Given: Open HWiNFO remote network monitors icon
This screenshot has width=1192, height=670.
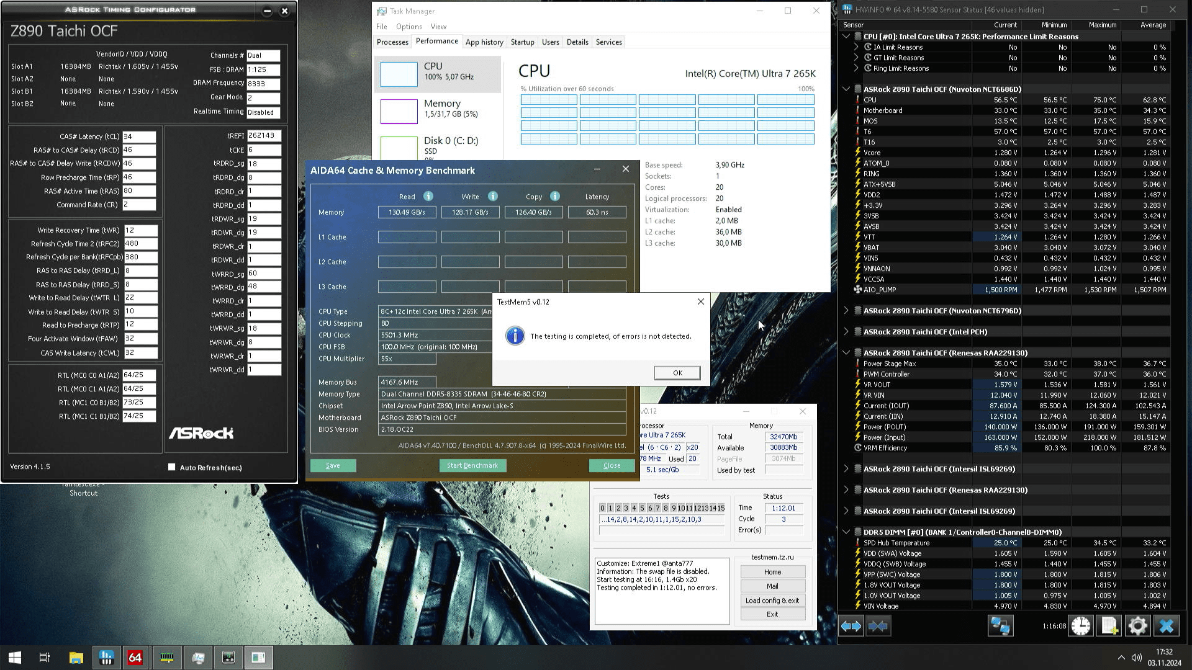Looking at the screenshot, I should click(x=1000, y=626).
